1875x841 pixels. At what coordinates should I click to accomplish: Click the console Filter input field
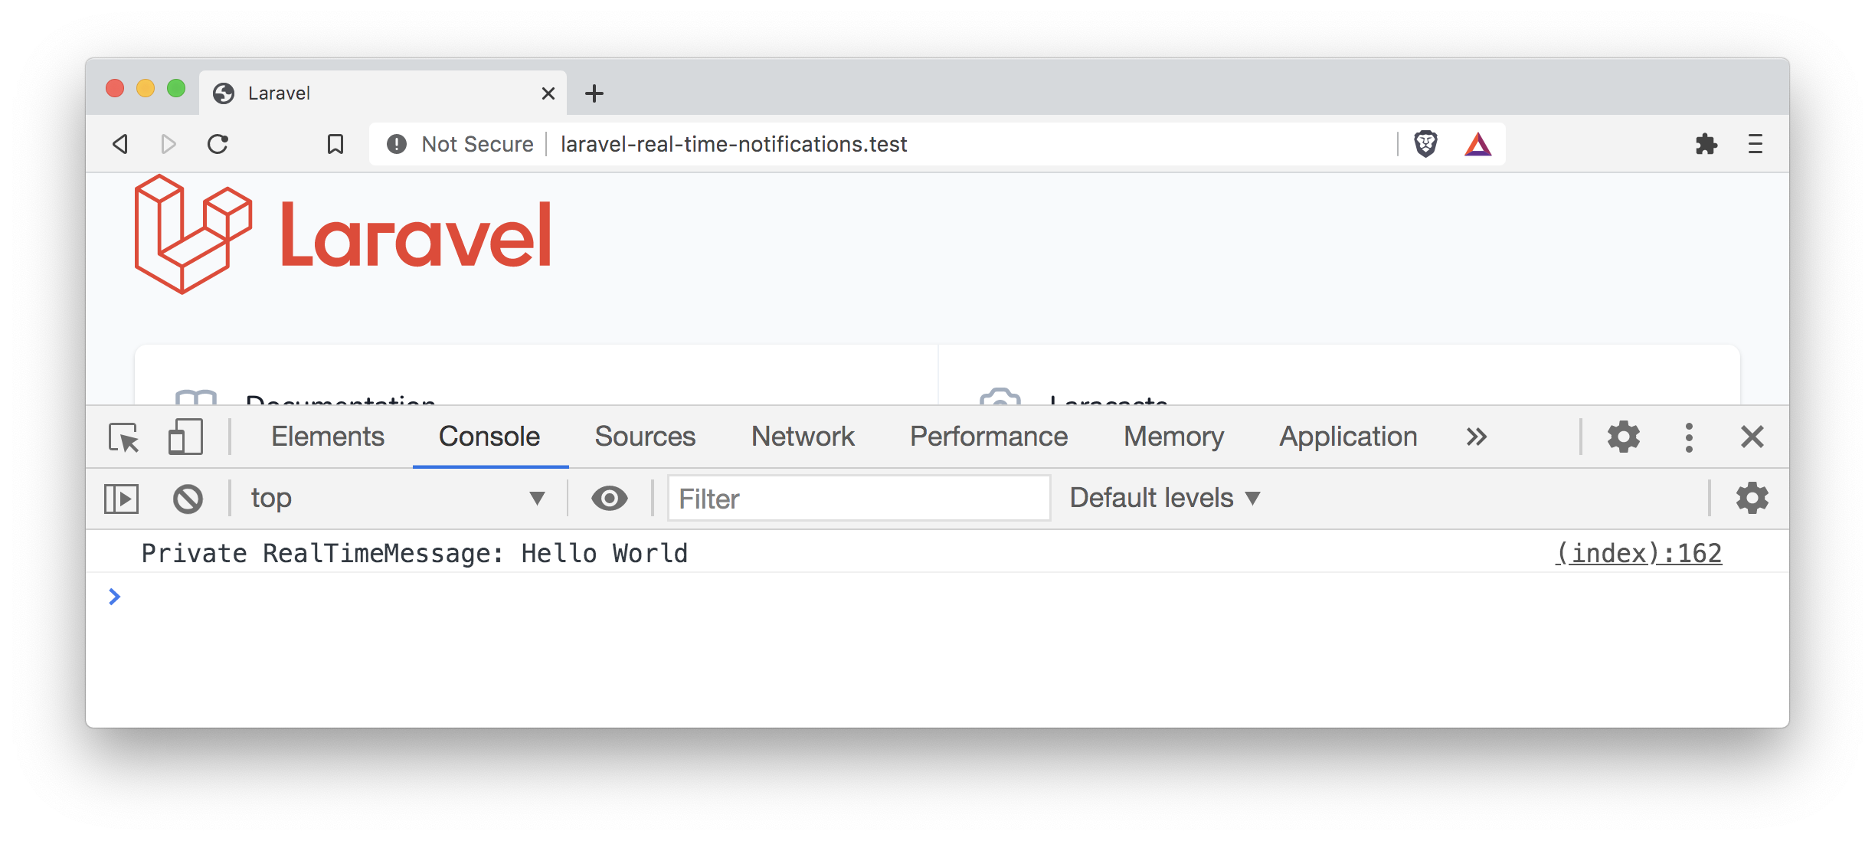click(859, 499)
